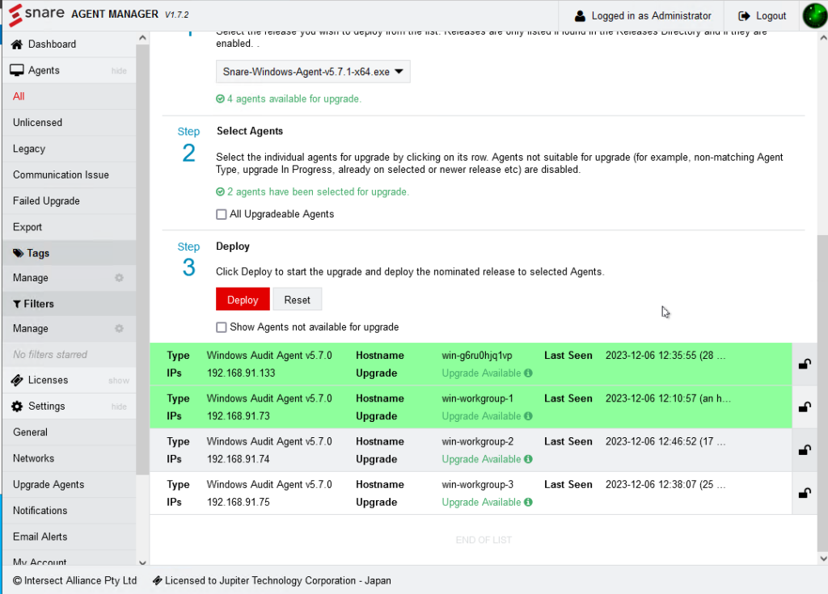The height and width of the screenshot is (594, 828).
Task: Open the Dashboard menu item
Action: tap(70, 44)
